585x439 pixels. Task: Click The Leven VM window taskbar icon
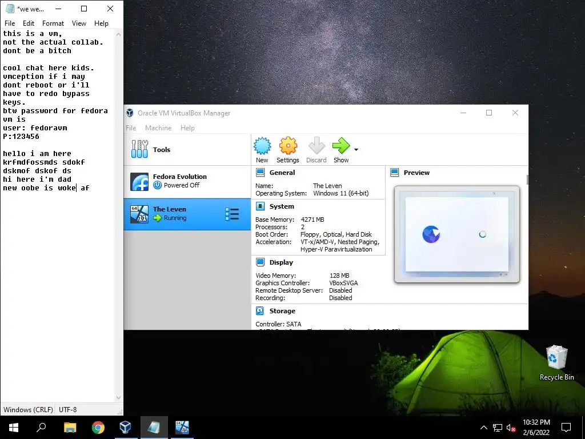tap(182, 428)
